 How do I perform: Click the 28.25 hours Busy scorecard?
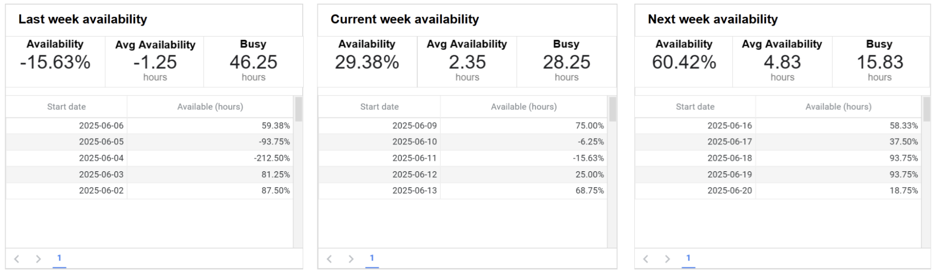(x=566, y=62)
